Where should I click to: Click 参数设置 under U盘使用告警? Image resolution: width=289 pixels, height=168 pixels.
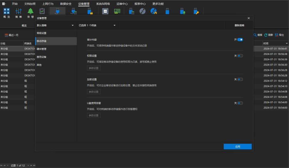click(94, 115)
